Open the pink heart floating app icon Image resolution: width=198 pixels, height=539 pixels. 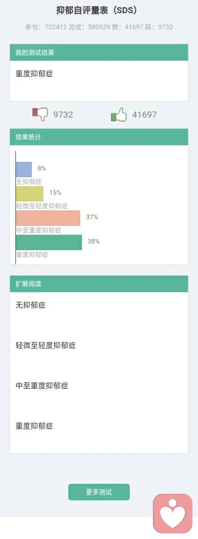pos(173,514)
